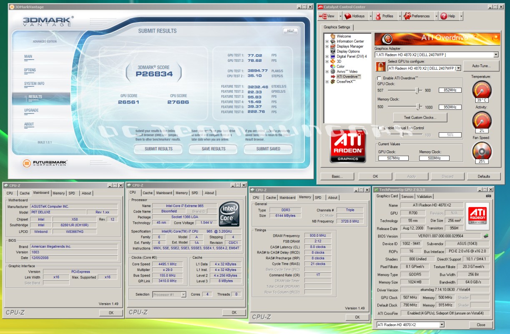Click the BIOS Version field in GPU-Z

(441, 236)
